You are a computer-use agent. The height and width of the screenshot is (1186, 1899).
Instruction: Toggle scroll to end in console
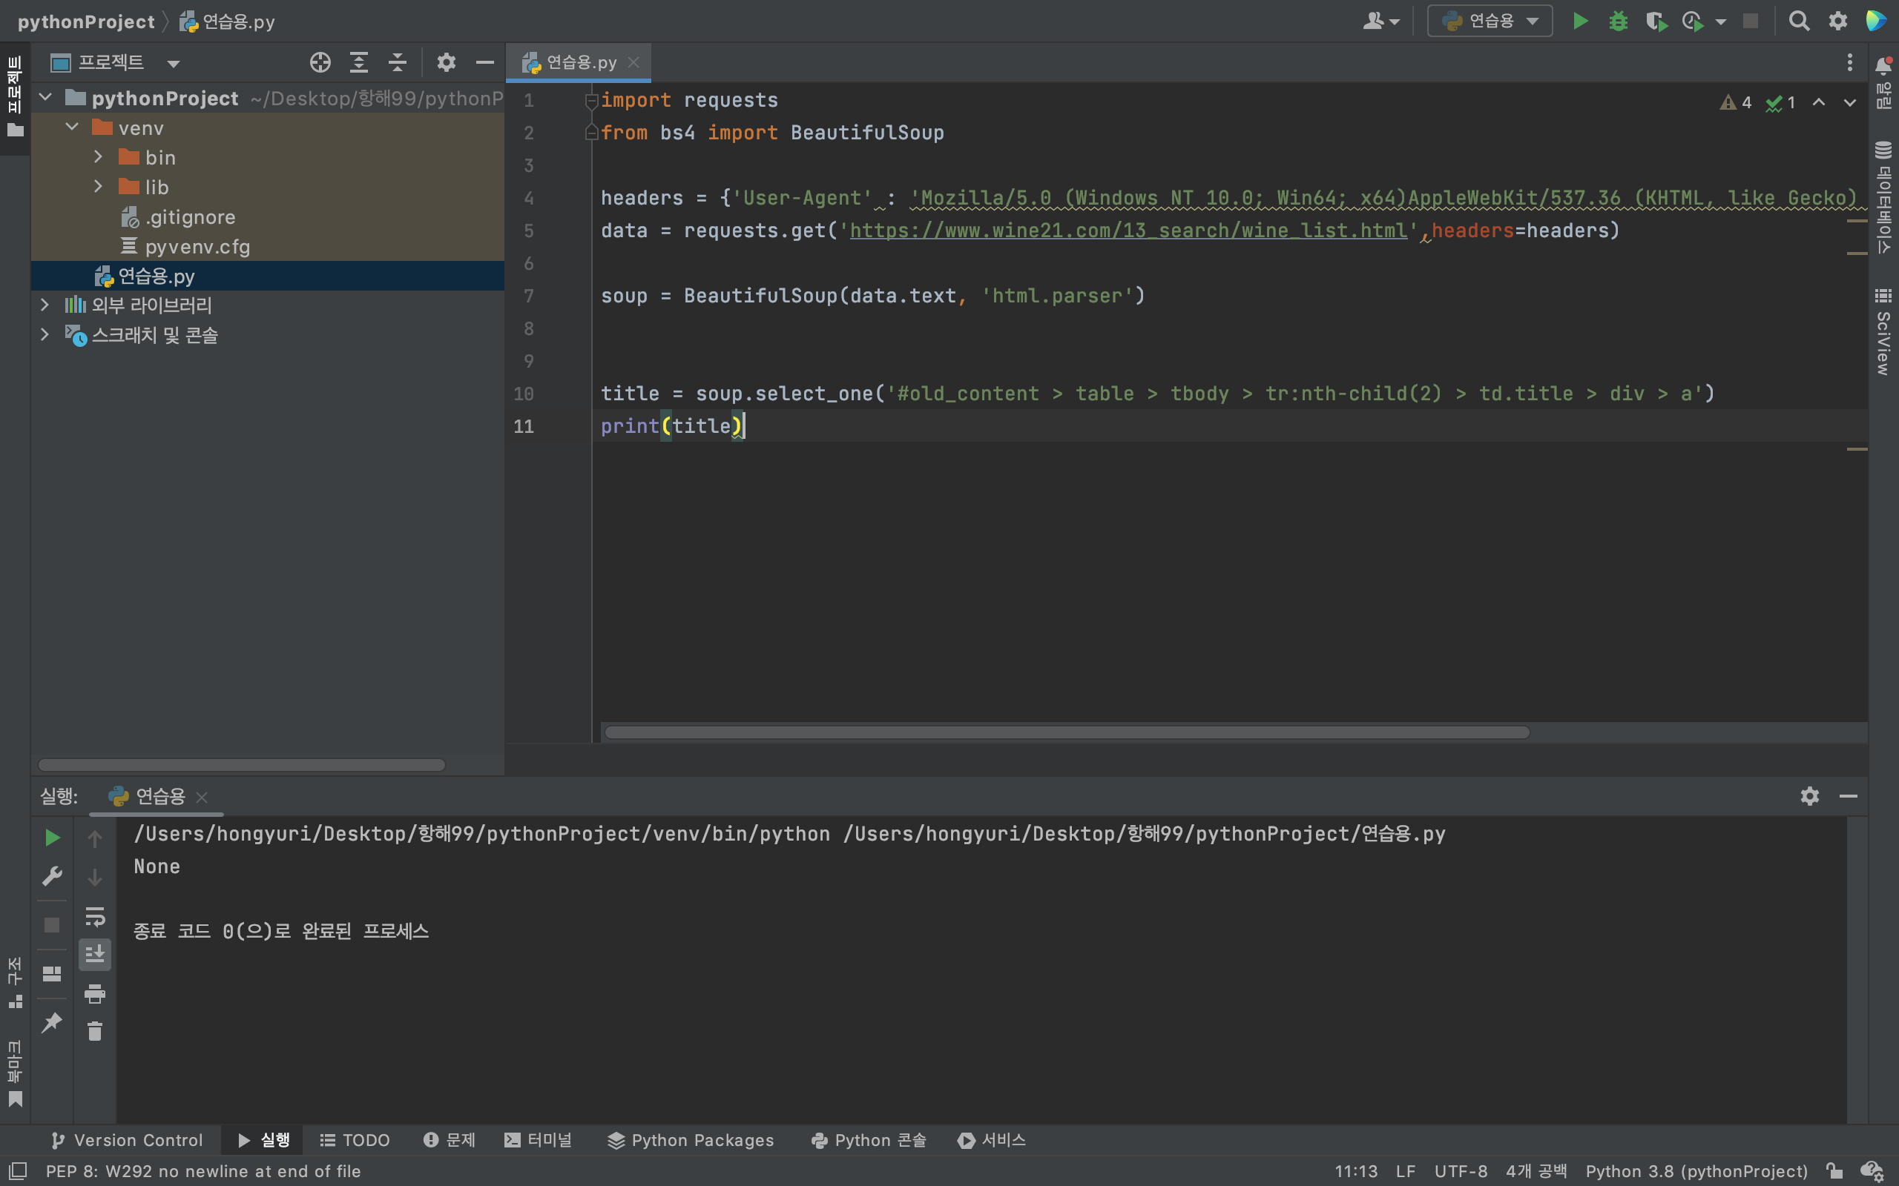click(95, 954)
